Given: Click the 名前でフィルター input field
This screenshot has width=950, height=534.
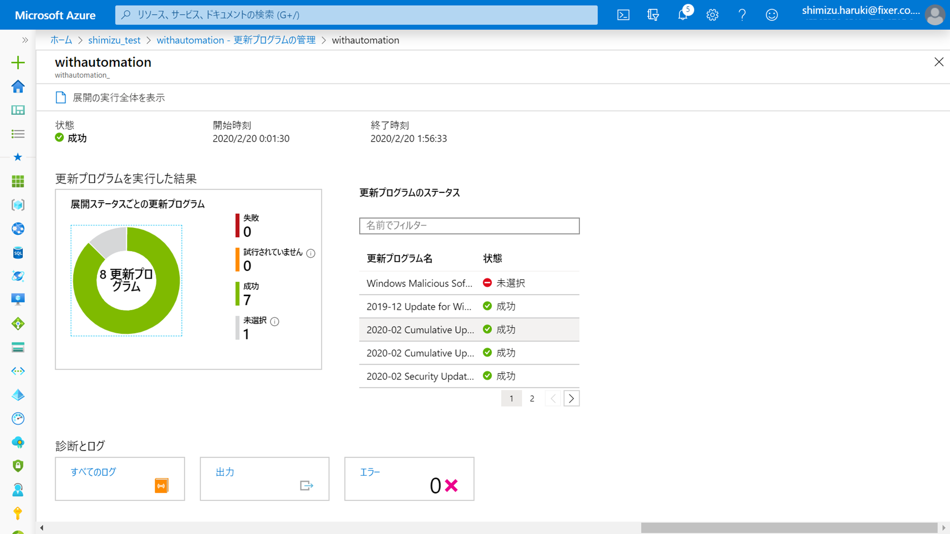Looking at the screenshot, I should [x=469, y=226].
